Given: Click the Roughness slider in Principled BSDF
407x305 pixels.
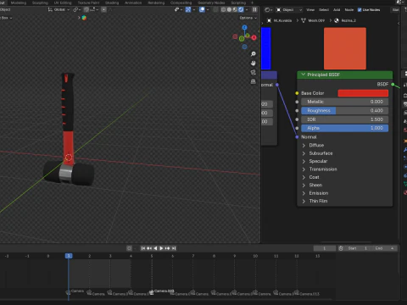Looking at the screenshot, I should [x=344, y=110].
